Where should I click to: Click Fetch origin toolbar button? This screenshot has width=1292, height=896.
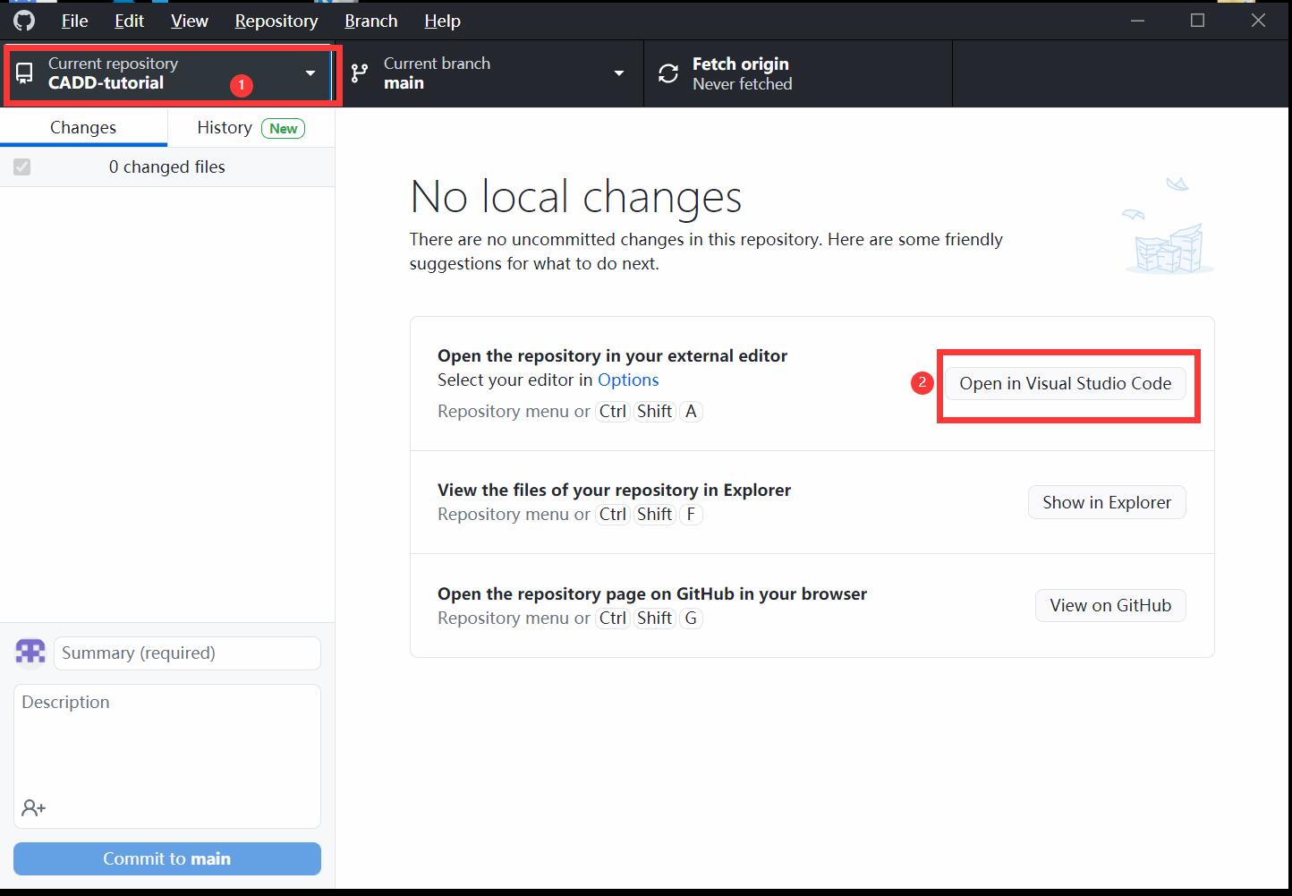(x=798, y=73)
